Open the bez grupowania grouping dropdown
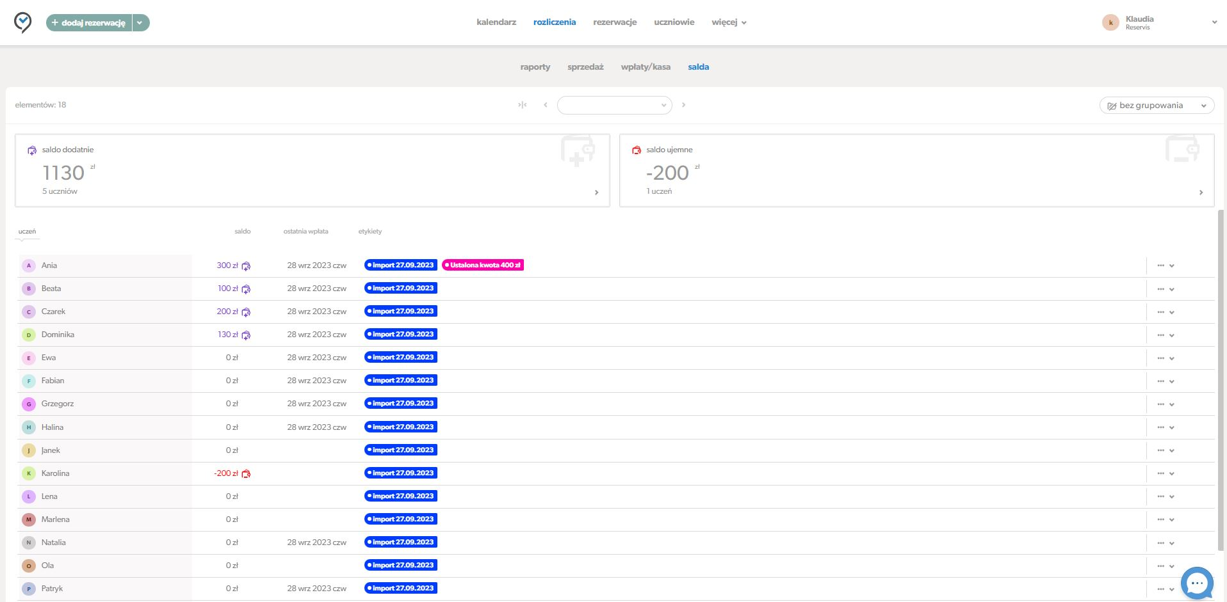This screenshot has width=1227, height=602. pyautogui.click(x=1157, y=106)
